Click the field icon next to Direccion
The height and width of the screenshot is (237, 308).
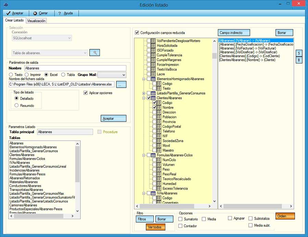tap(159, 112)
